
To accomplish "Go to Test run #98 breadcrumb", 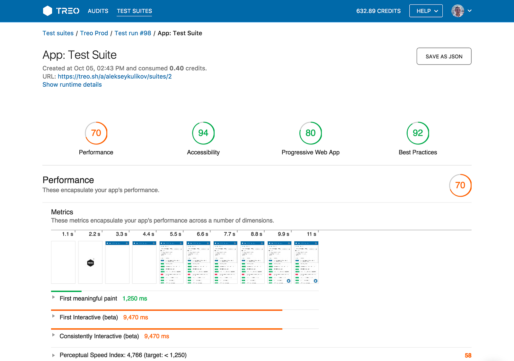I will click(x=133, y=33).
